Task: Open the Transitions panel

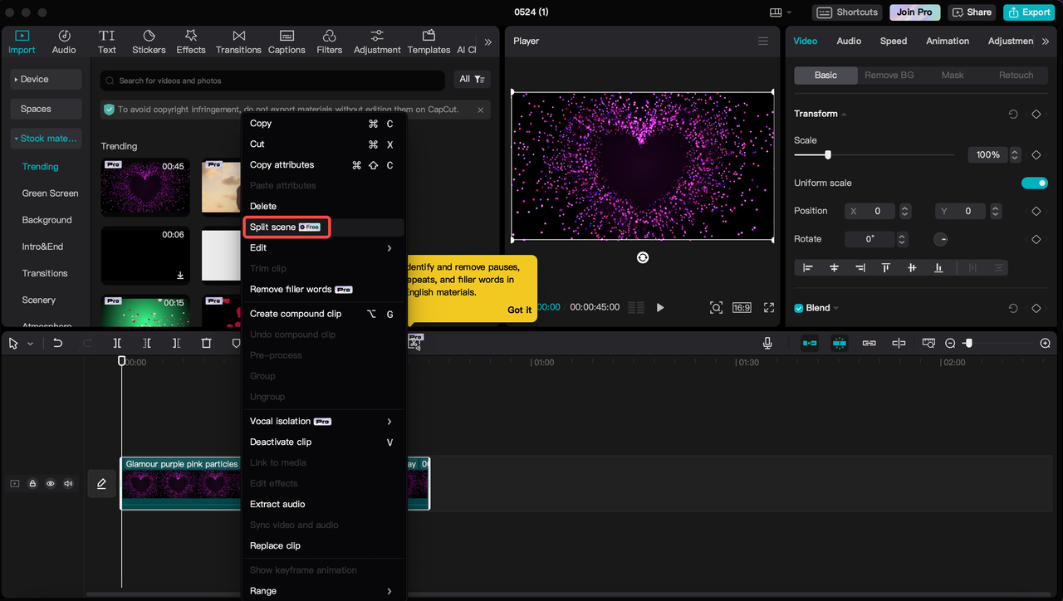Action: point(238,41)
